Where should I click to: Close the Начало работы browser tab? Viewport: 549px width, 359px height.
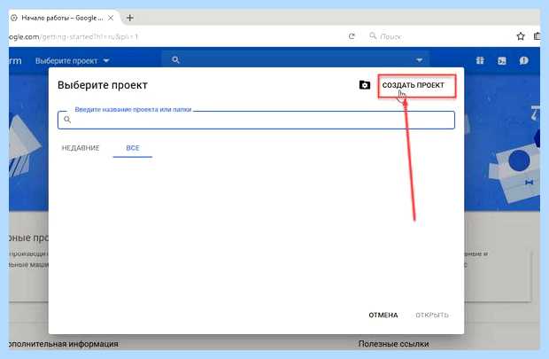111,18
